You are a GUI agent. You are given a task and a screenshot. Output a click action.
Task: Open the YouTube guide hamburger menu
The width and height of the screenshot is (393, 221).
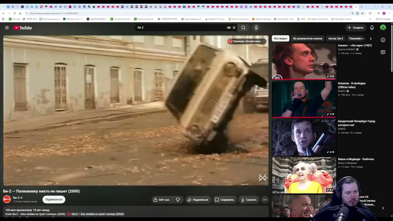[x=7, y=28]
